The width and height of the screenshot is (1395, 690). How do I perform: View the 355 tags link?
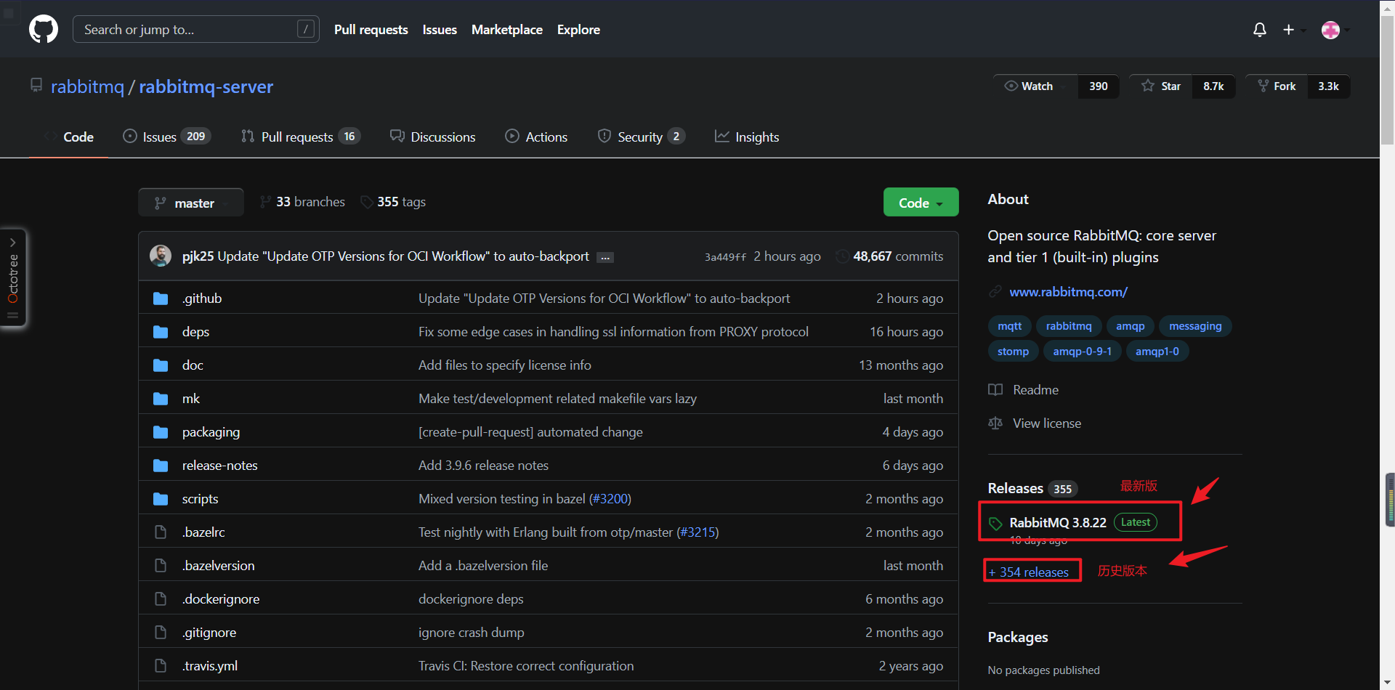pyautogui.click(x=393, y=202)
